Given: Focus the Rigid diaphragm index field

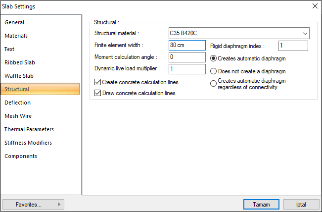Looking at the screenshot, I should click(293, 46).
